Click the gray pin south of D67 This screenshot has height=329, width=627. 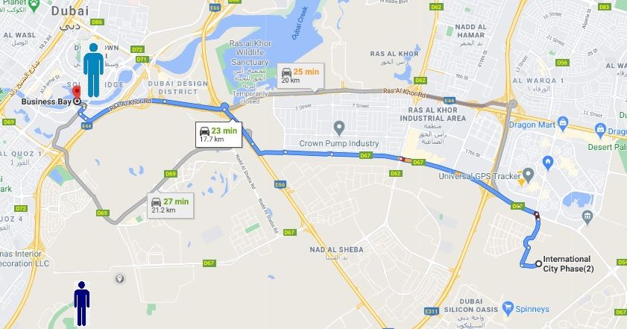[x=119, y=278]
